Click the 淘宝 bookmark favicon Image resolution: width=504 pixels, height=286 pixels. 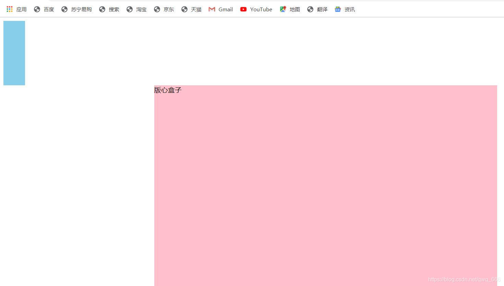129,9
